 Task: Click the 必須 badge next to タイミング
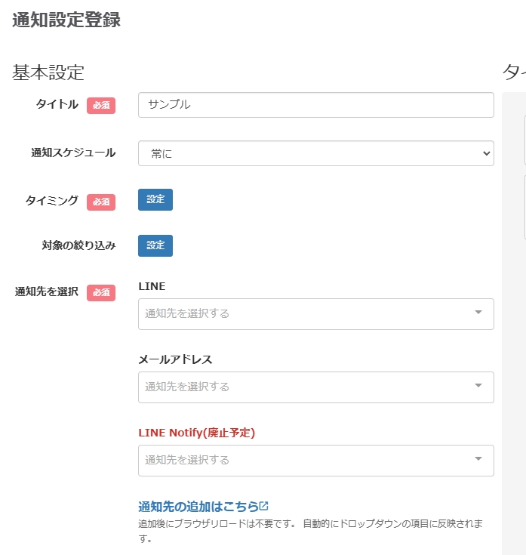[101, 202]
